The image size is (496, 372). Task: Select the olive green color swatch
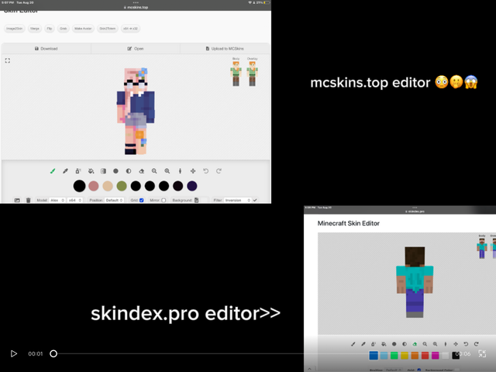click(x=122, y=186)
